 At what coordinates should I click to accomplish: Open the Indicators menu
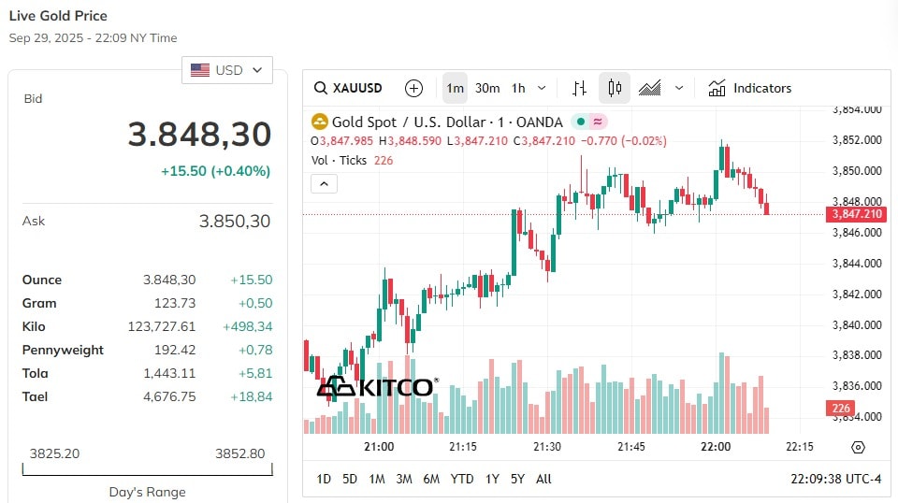pyautogui.click(x=749, y=88)
